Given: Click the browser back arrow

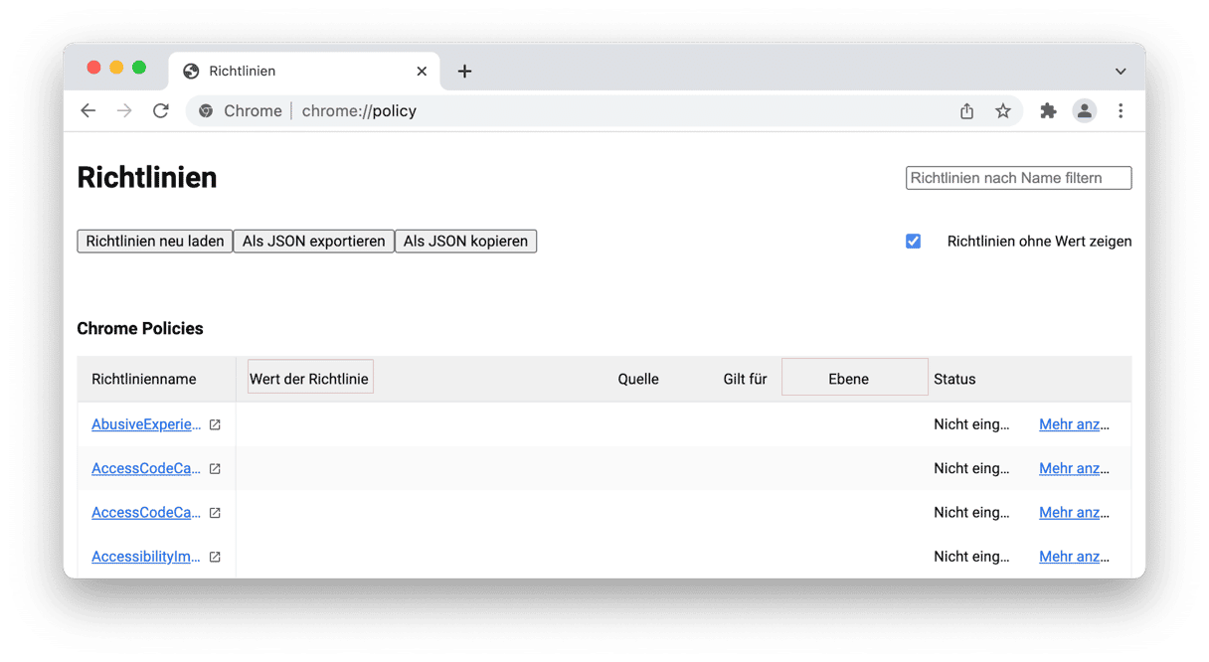Looking at the screenshot, I should tap(88, 111).
